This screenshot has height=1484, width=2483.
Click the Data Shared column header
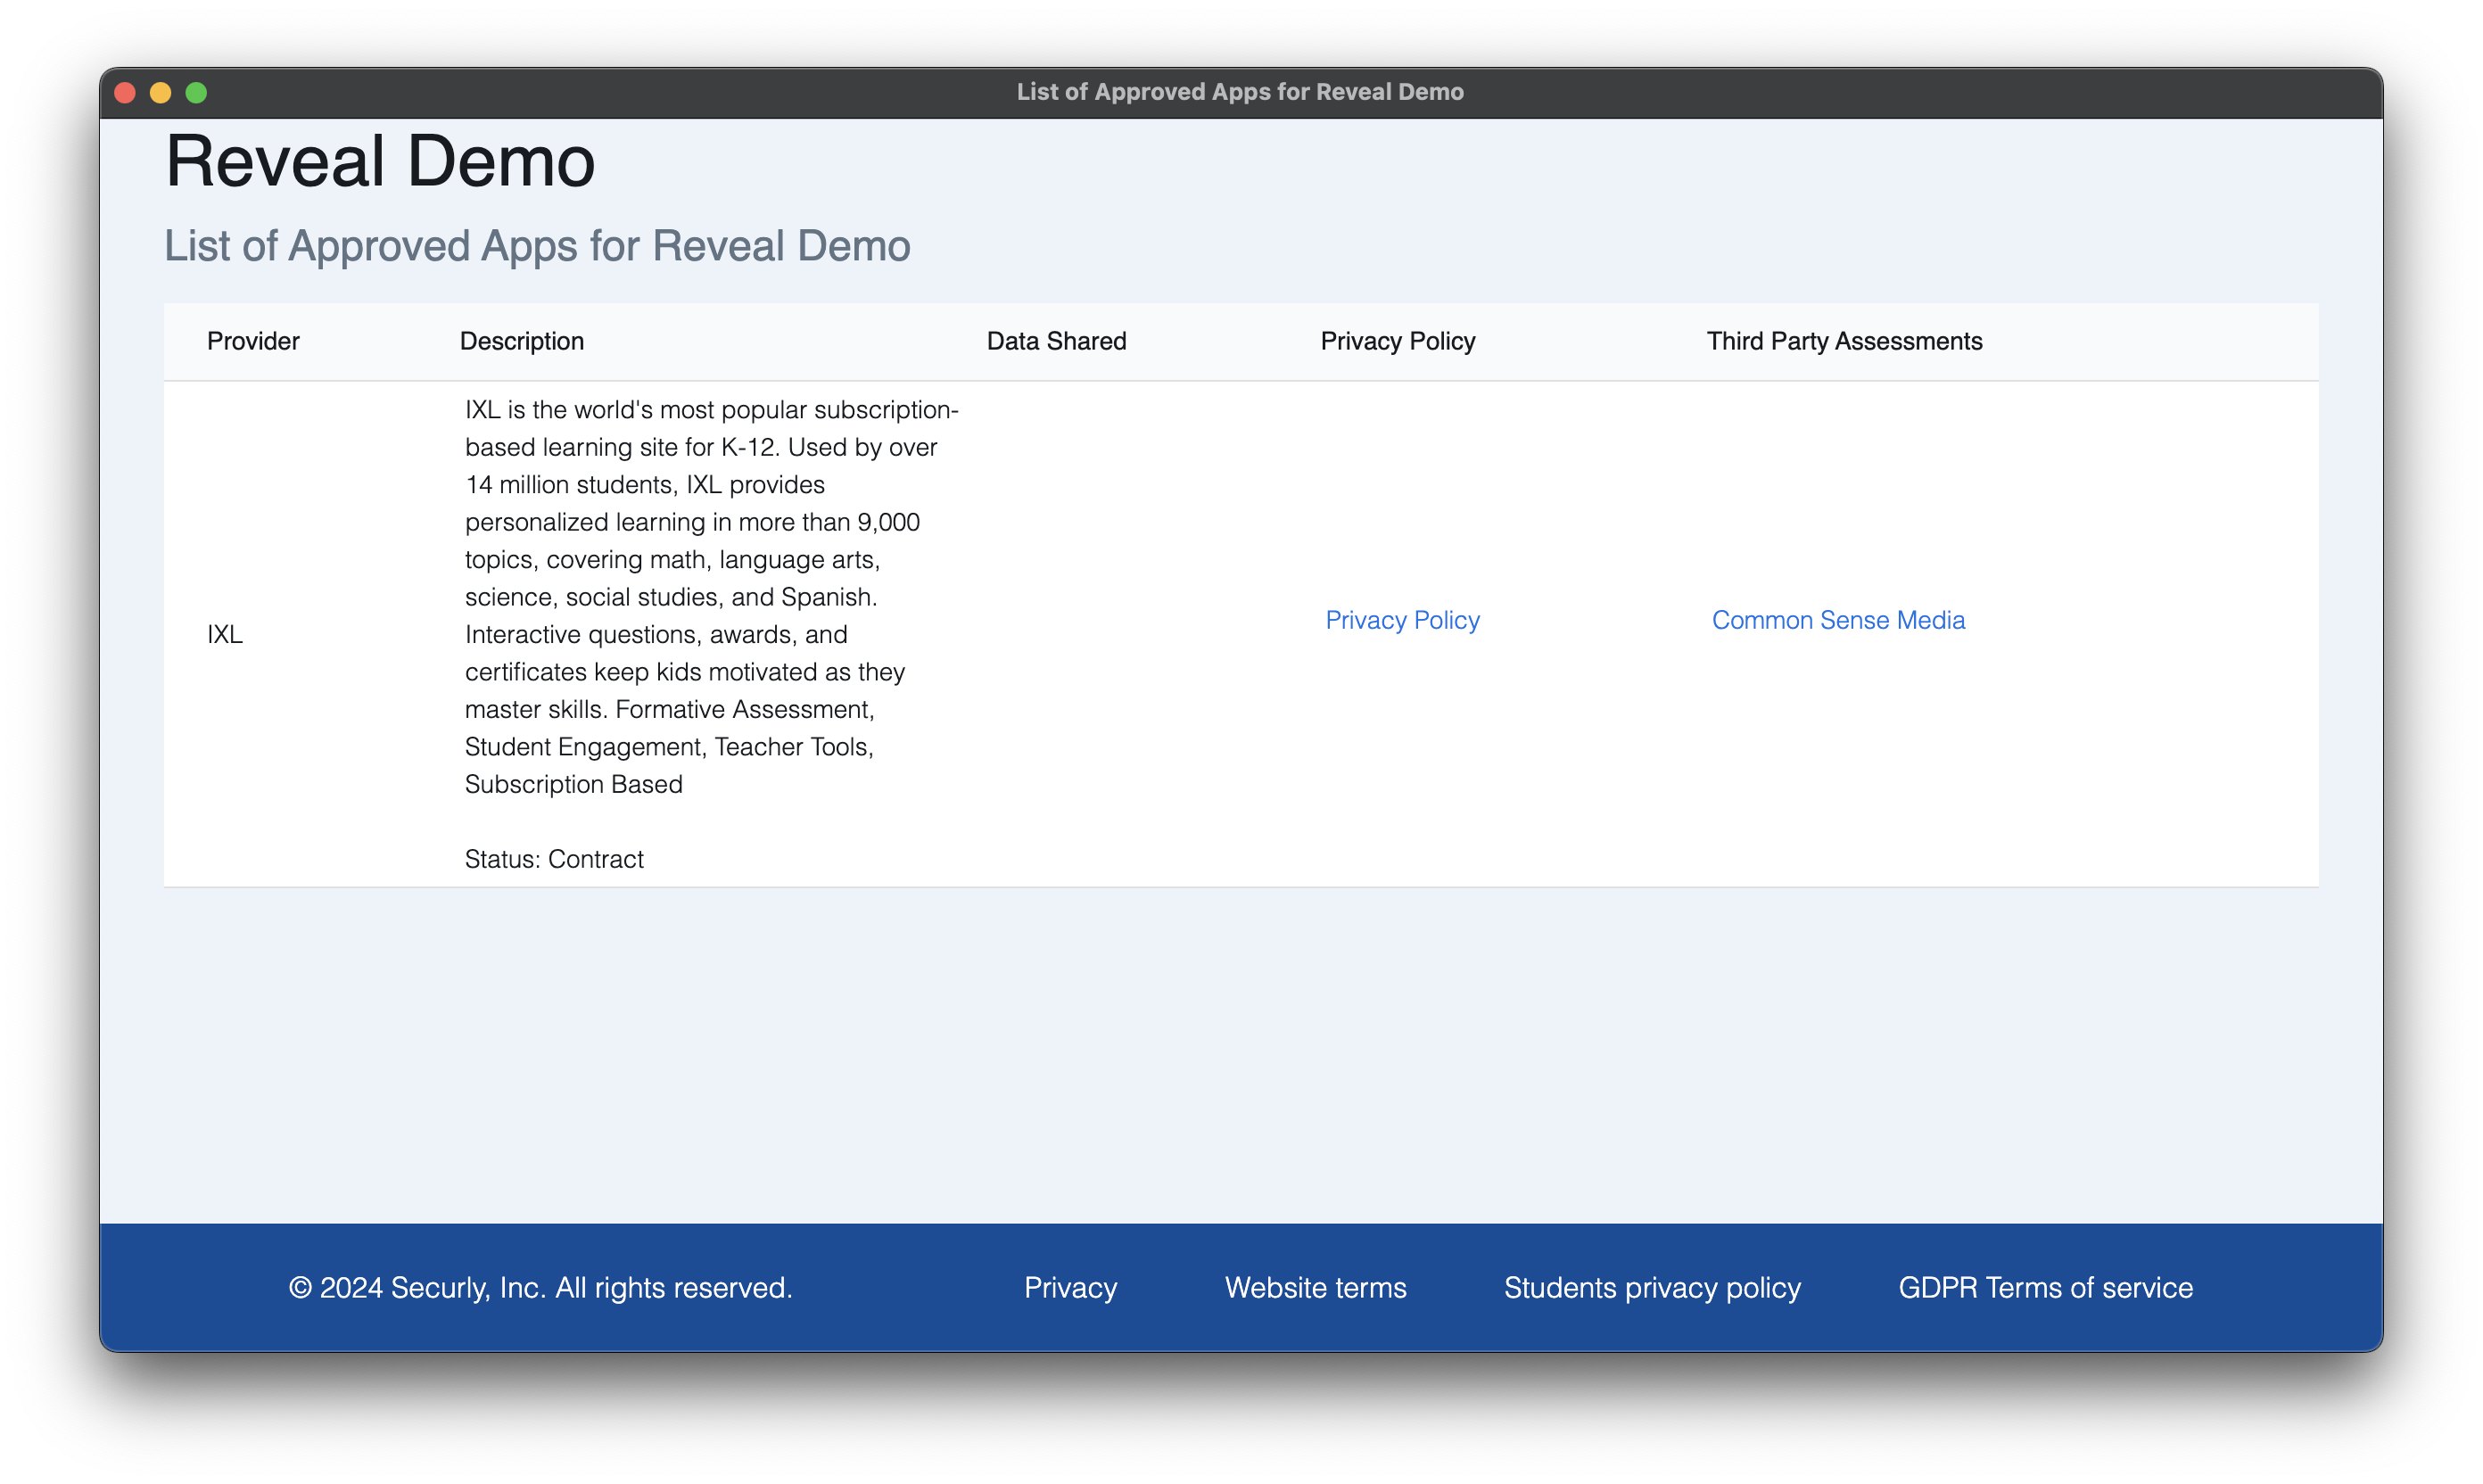[1056, 341]
